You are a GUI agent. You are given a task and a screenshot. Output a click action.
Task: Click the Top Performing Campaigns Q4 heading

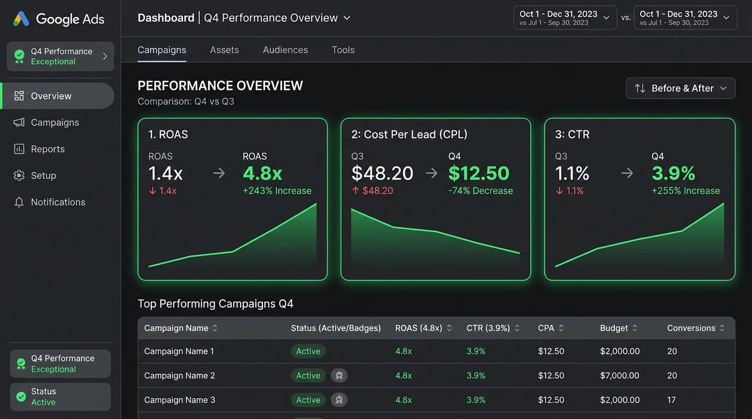[215, 304]
